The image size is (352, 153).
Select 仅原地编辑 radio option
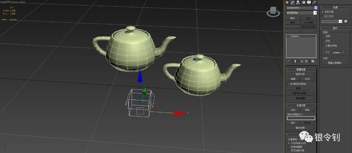click(x=289, y=147)
